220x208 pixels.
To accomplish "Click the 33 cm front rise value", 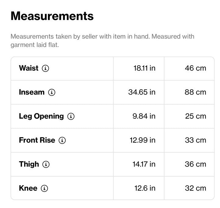I will tap(196, 140).
